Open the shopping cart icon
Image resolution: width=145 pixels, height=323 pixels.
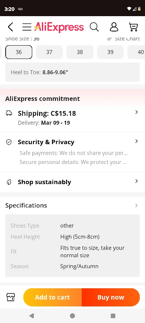click(133, 27)
